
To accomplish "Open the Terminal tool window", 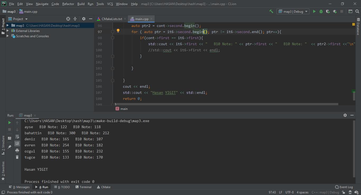I will click(x=83, y=187).
